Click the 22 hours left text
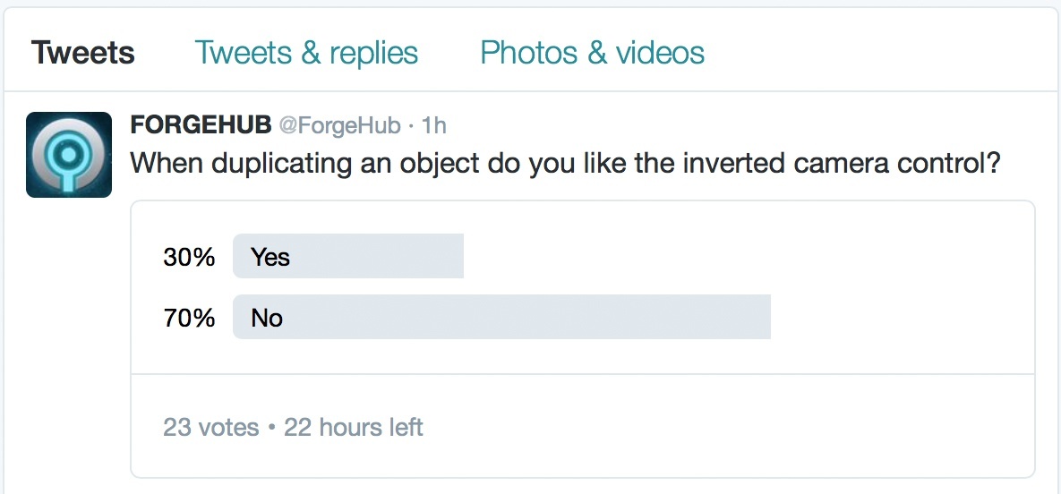The width and height of the screenshot is (1061, 494). [354, 428]
